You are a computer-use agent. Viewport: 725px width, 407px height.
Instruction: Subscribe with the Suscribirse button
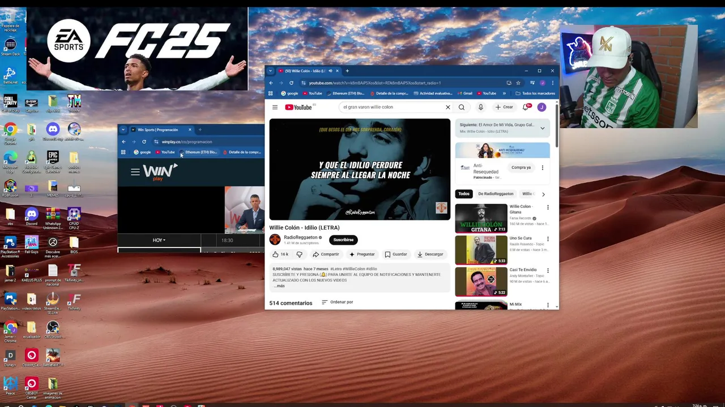343,240
